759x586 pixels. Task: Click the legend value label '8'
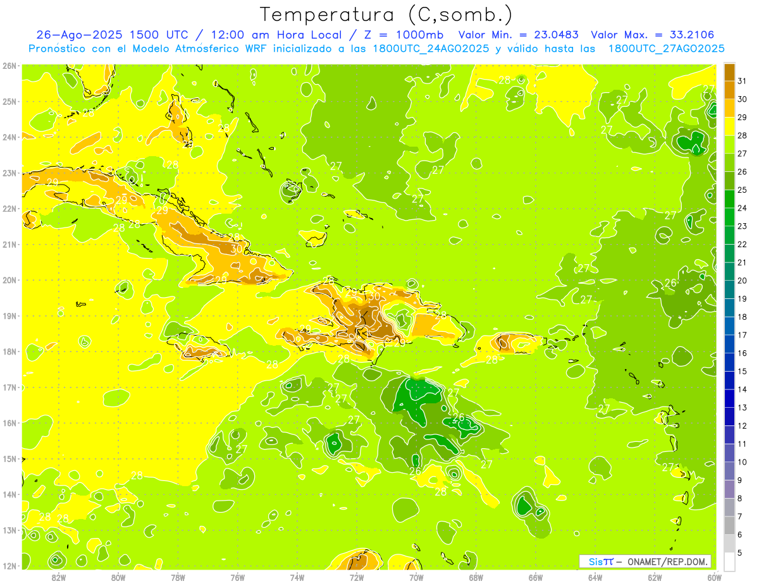pyautogui.click(x=741, y=499)
